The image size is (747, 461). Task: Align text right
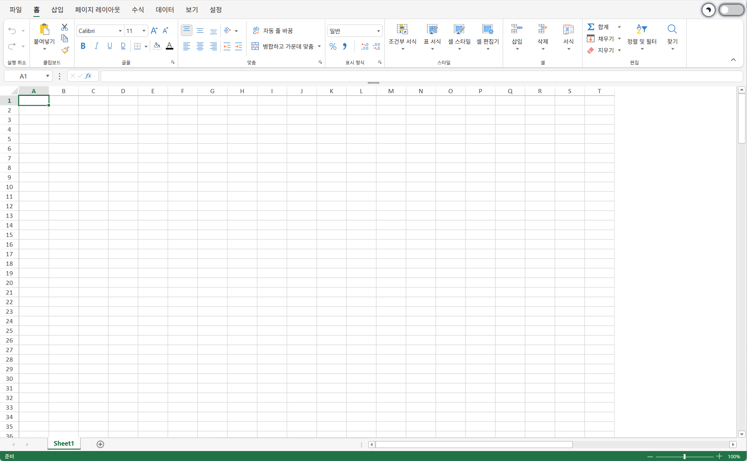pos(214,46)
